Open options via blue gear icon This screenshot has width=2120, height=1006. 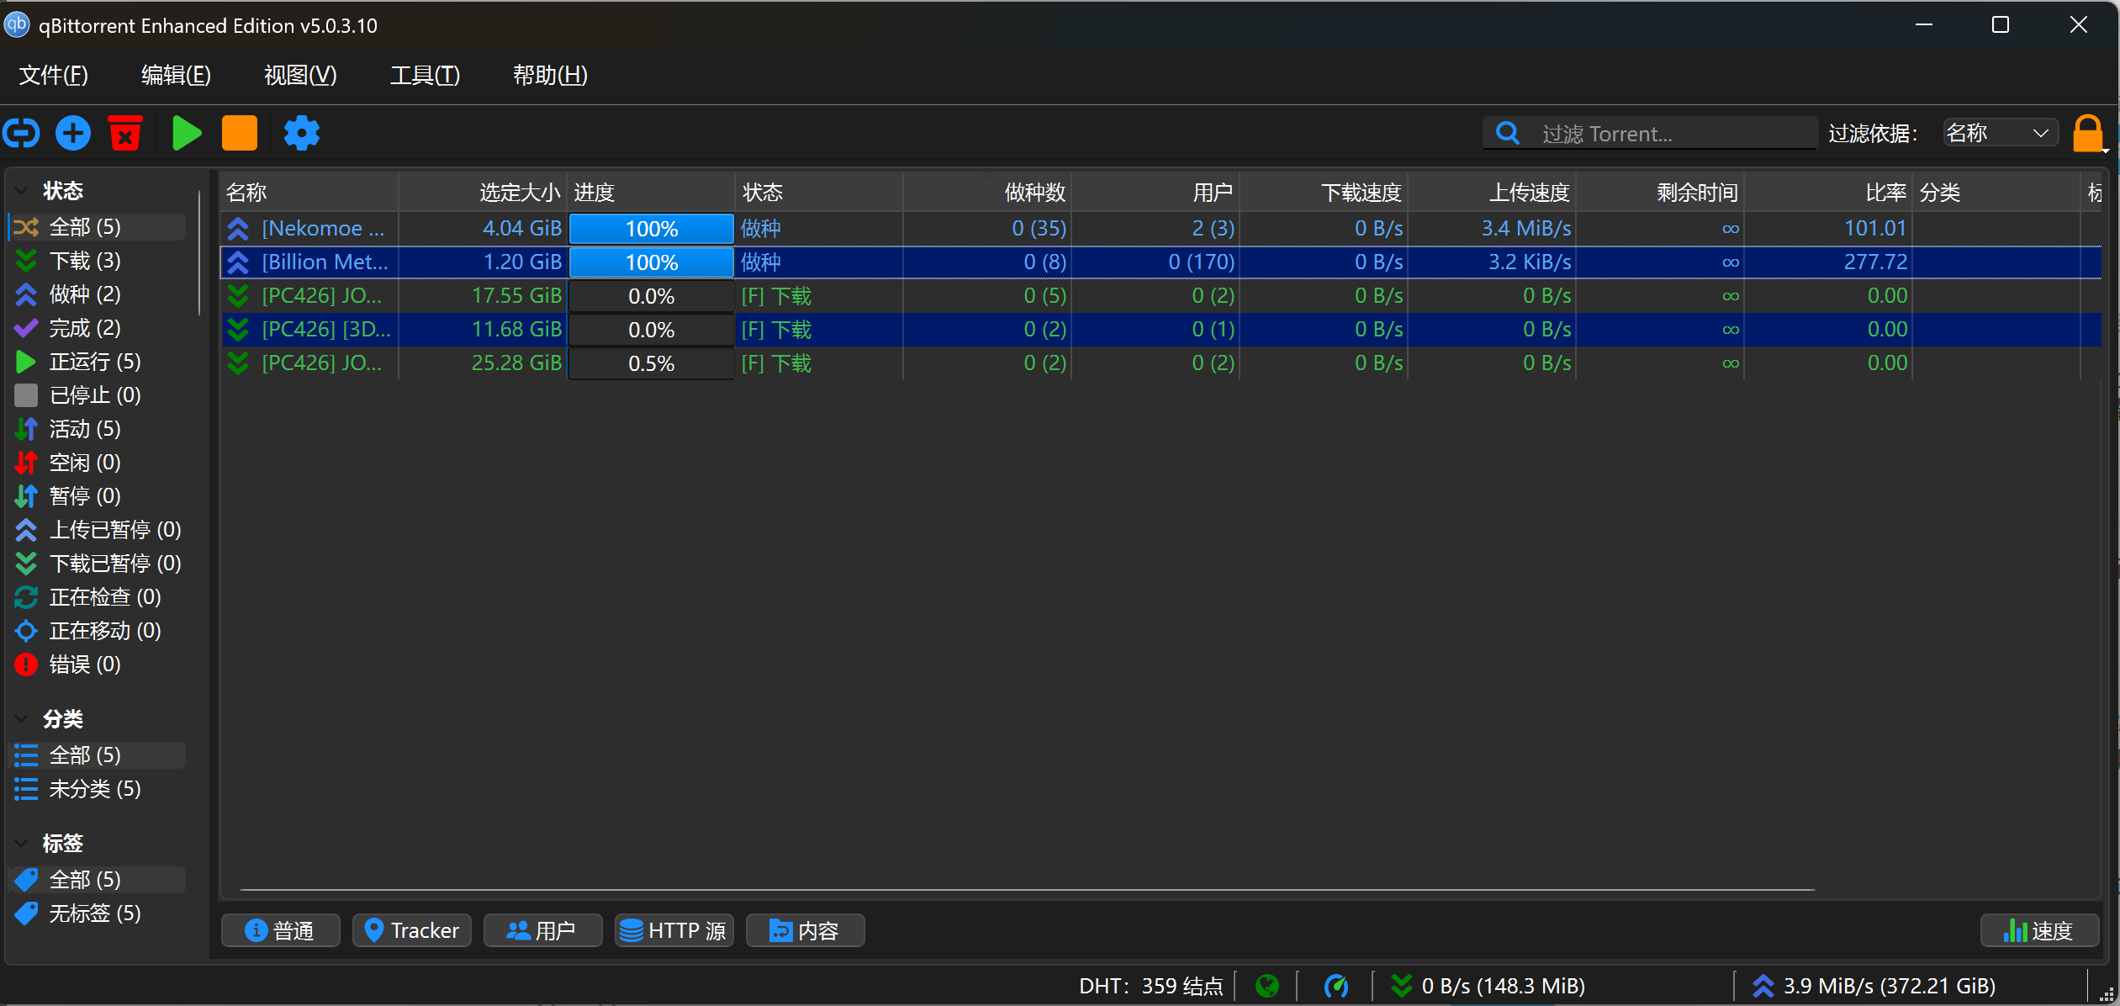302,133
